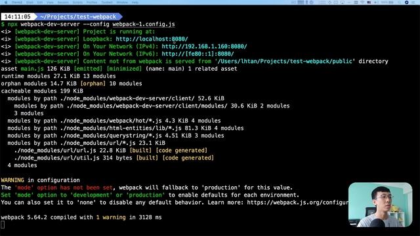420x236 pixels.
Task: Open the Shell menu
Action: pyautogui.click(x=30, y=3)
